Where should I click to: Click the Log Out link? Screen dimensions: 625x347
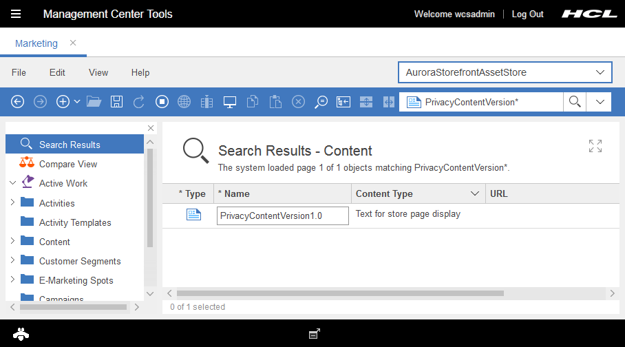tap(527, 14)
